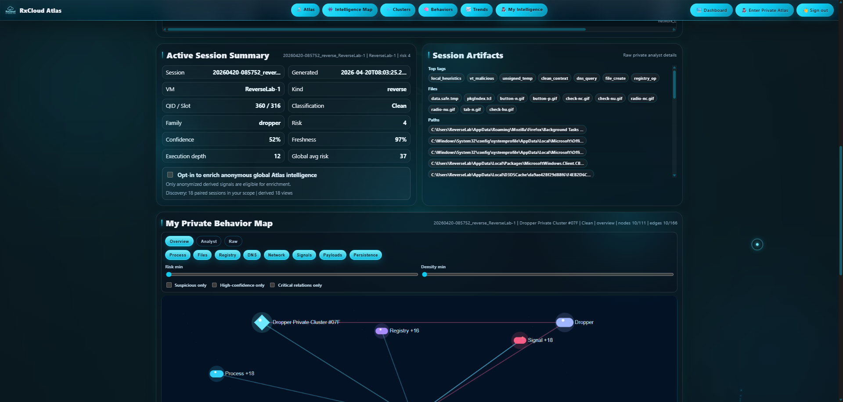Toggle the Persistence filter chip
843x402 pixels.
pos(366,255)
